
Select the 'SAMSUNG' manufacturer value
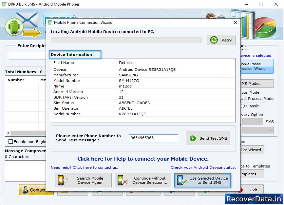point(128,75)
